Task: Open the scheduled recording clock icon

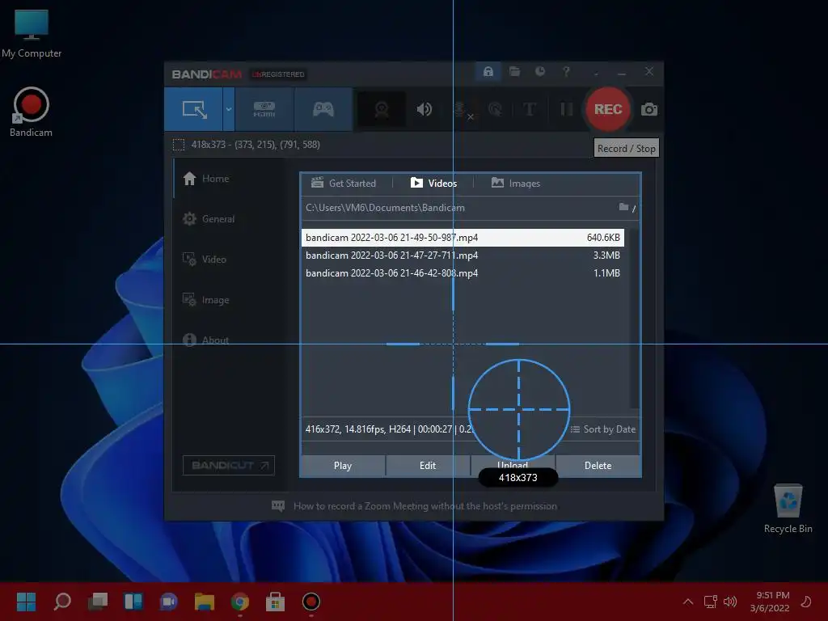Action: coord(539,71)
